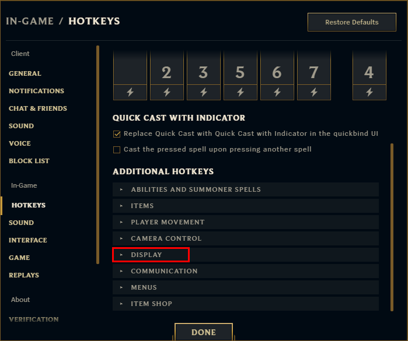Click the hotkeys list vertical scrollbar

[392, 227]
